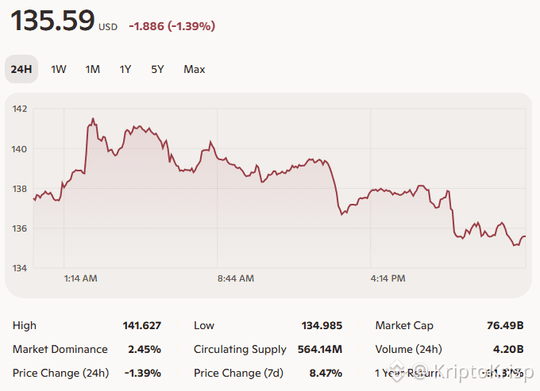Show the Max price history
Image resolution: width=540 pixels, height=391 pixels.
point(195,69)
